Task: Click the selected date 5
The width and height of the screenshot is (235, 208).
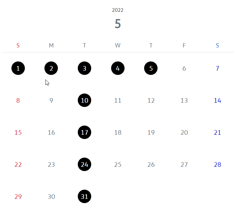Action: [x=151, y=68]
